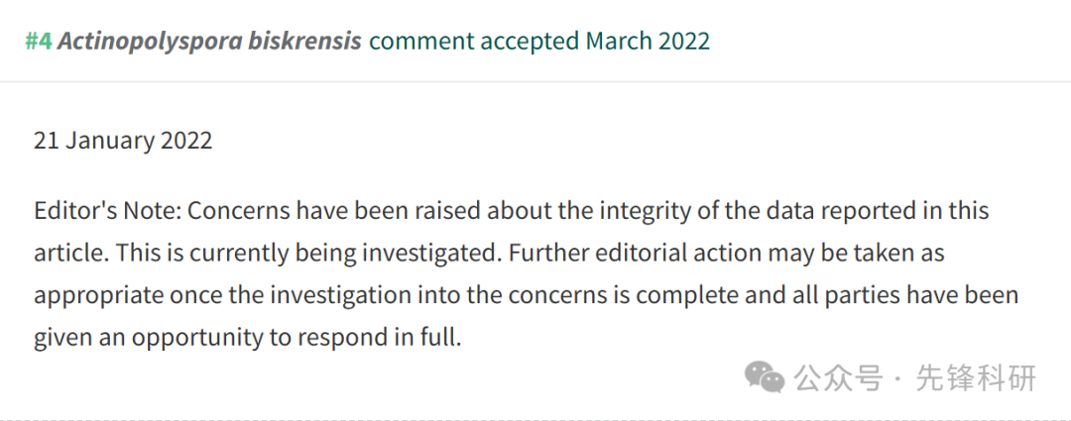
Task: Click the #4 comment number link
Action: point(39,42)
